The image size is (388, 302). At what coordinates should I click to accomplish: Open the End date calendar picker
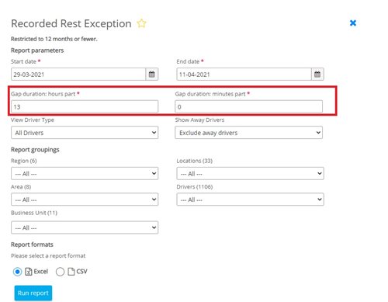(x=317, y=75)
